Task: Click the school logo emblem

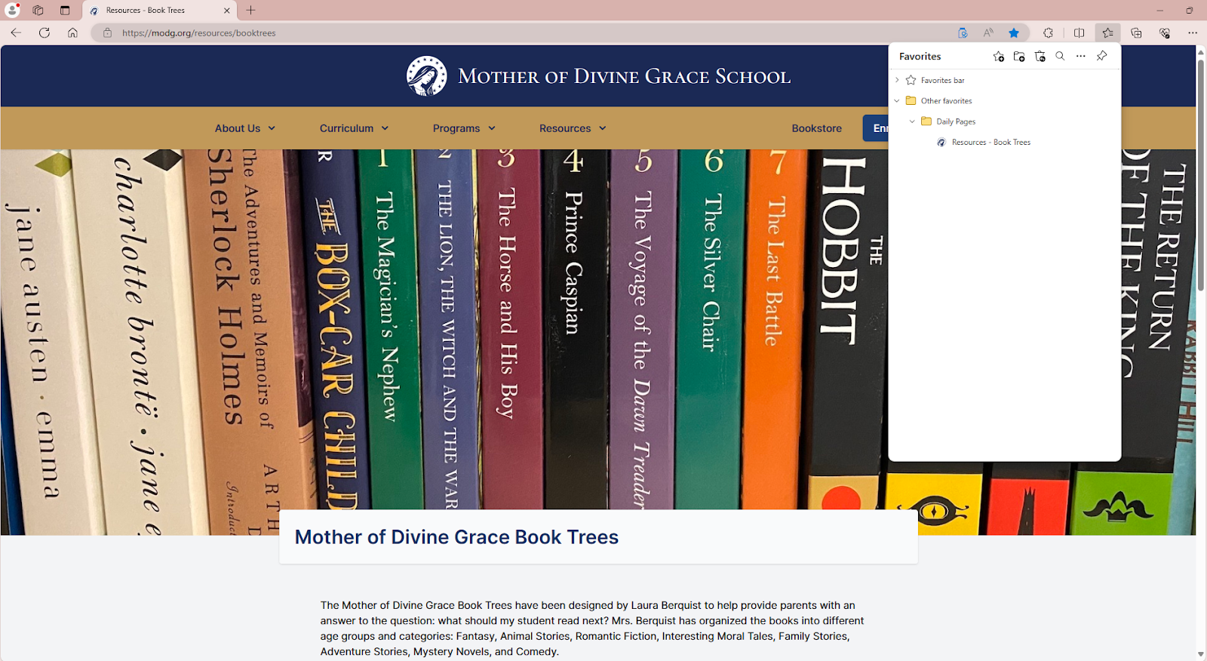Action: pos(426,75)
